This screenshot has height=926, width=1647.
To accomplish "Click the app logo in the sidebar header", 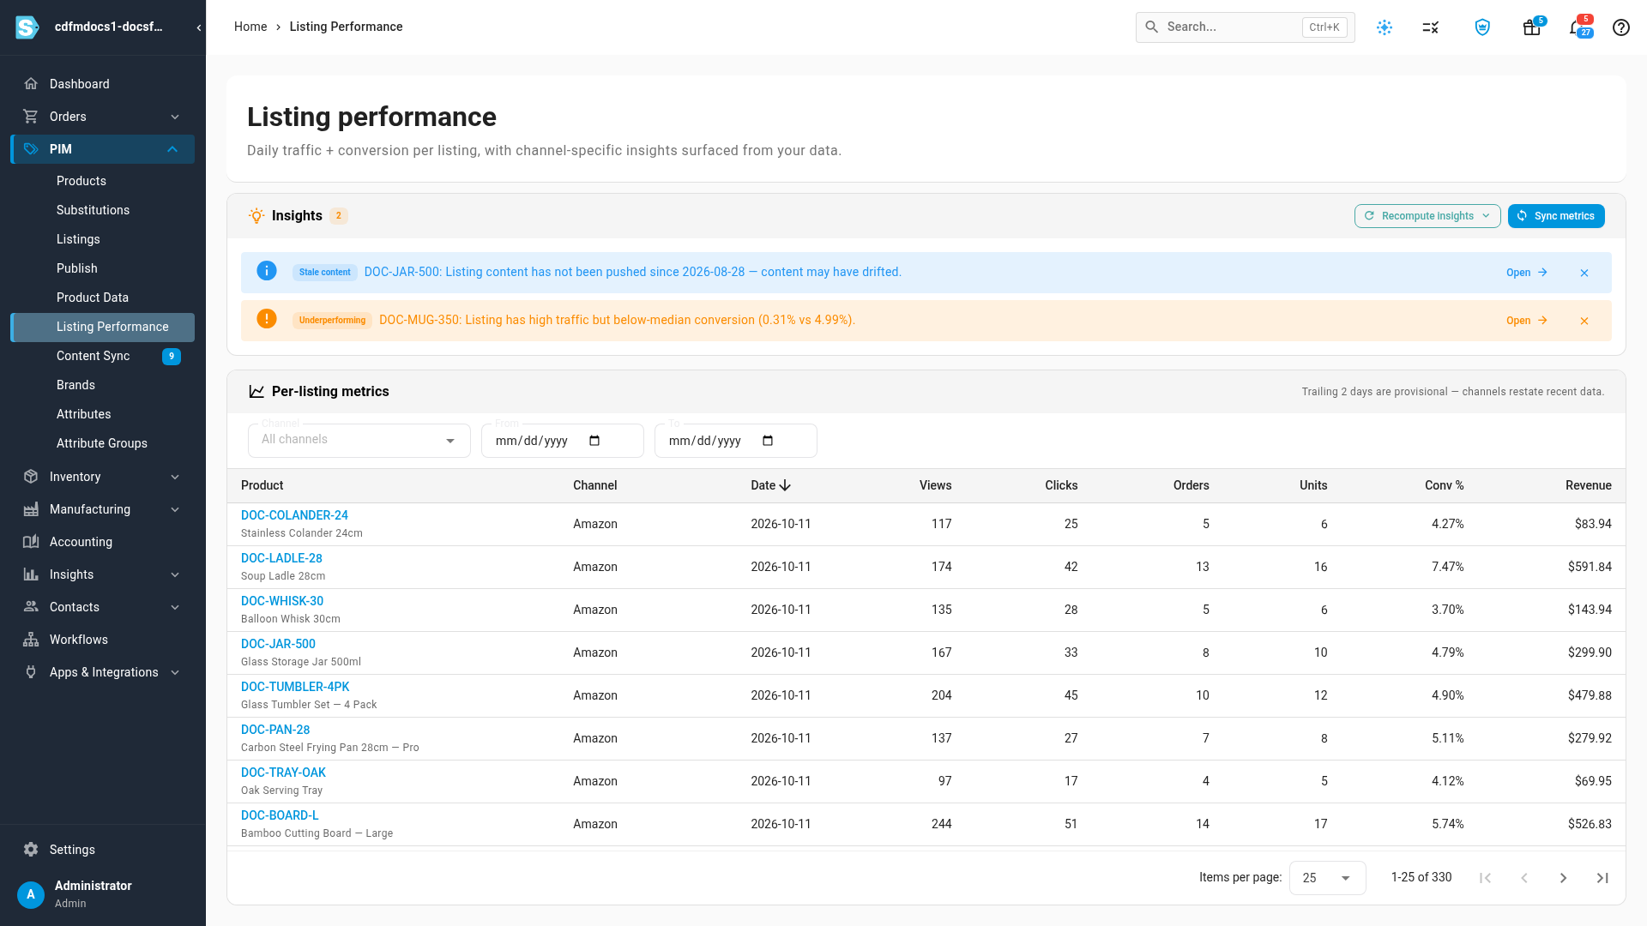I will (x=27, y=27).
